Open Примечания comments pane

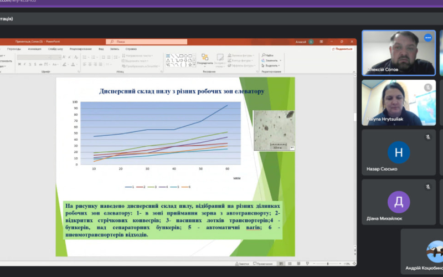click(x=263, y=264)
